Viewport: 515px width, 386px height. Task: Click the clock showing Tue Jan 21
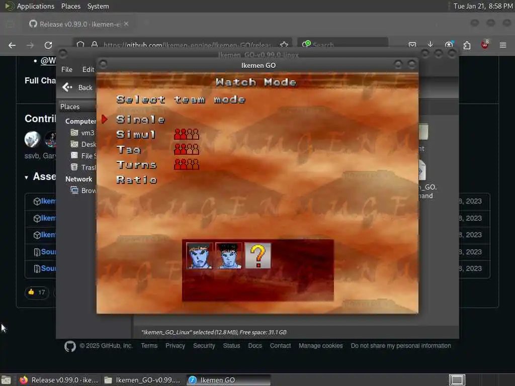click(483, 6)
